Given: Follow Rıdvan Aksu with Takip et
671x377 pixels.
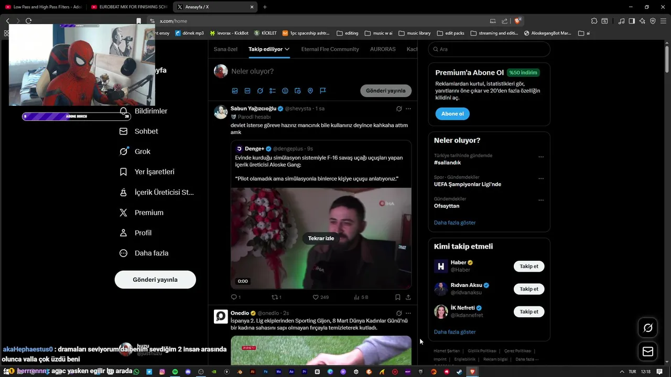Looking at the screenshot, I should click(529, 289).
